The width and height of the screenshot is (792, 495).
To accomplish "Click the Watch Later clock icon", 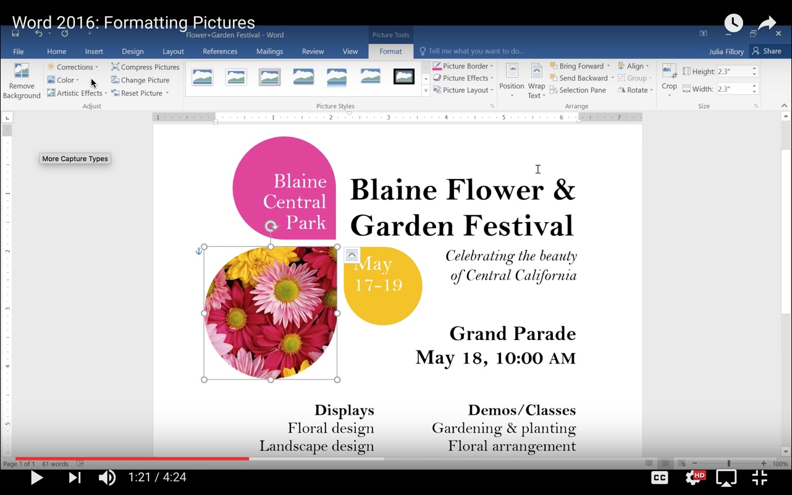I will (733, 23).
